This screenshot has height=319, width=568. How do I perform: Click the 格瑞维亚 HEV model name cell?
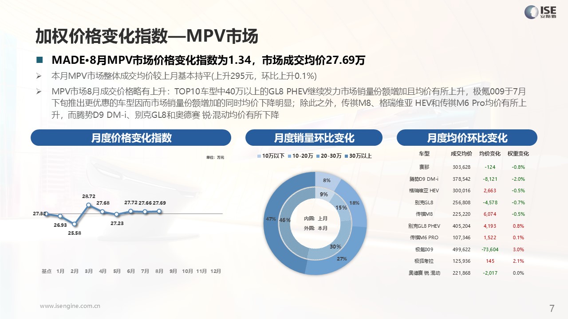pos(424,191)
